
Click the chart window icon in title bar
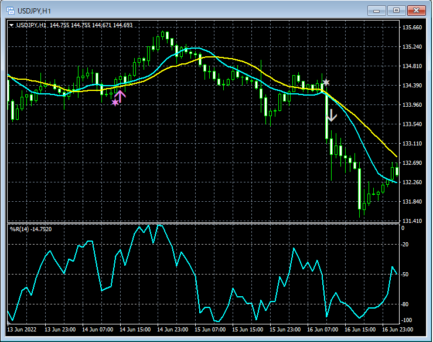click(x=11, y=11)
